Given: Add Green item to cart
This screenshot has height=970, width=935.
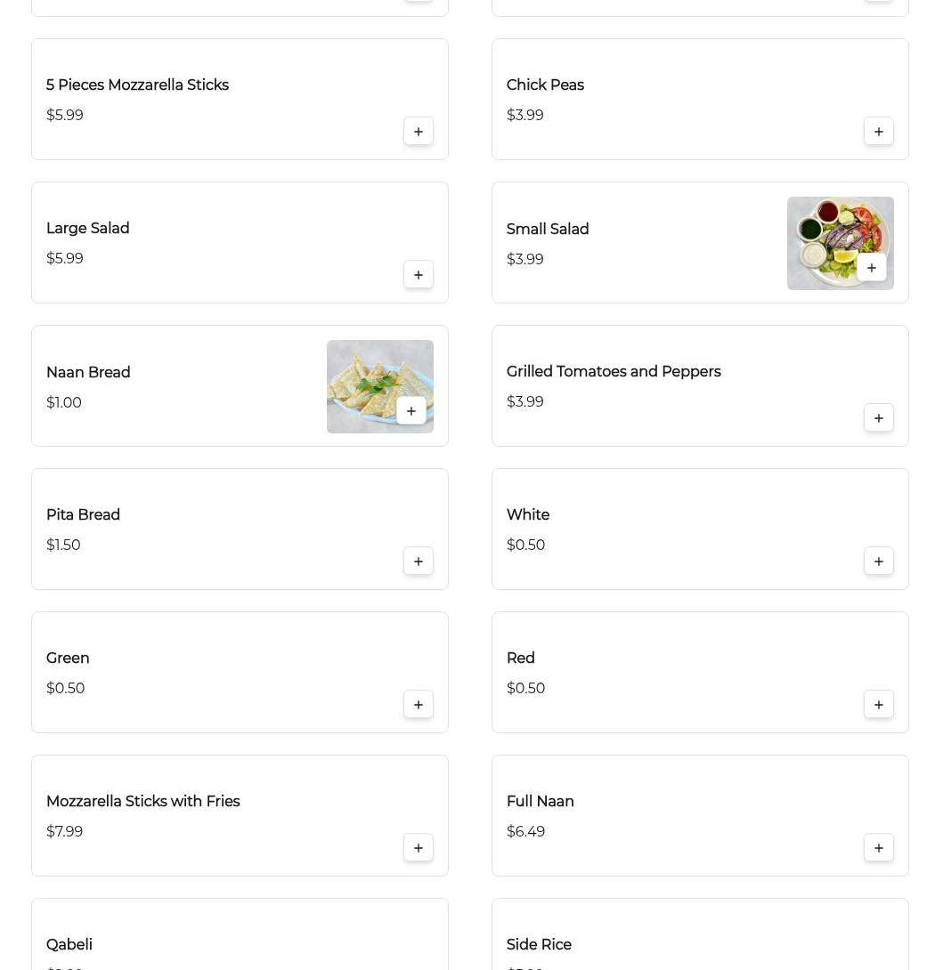Looking at the screenshot, I should click(x=418, y=705).
